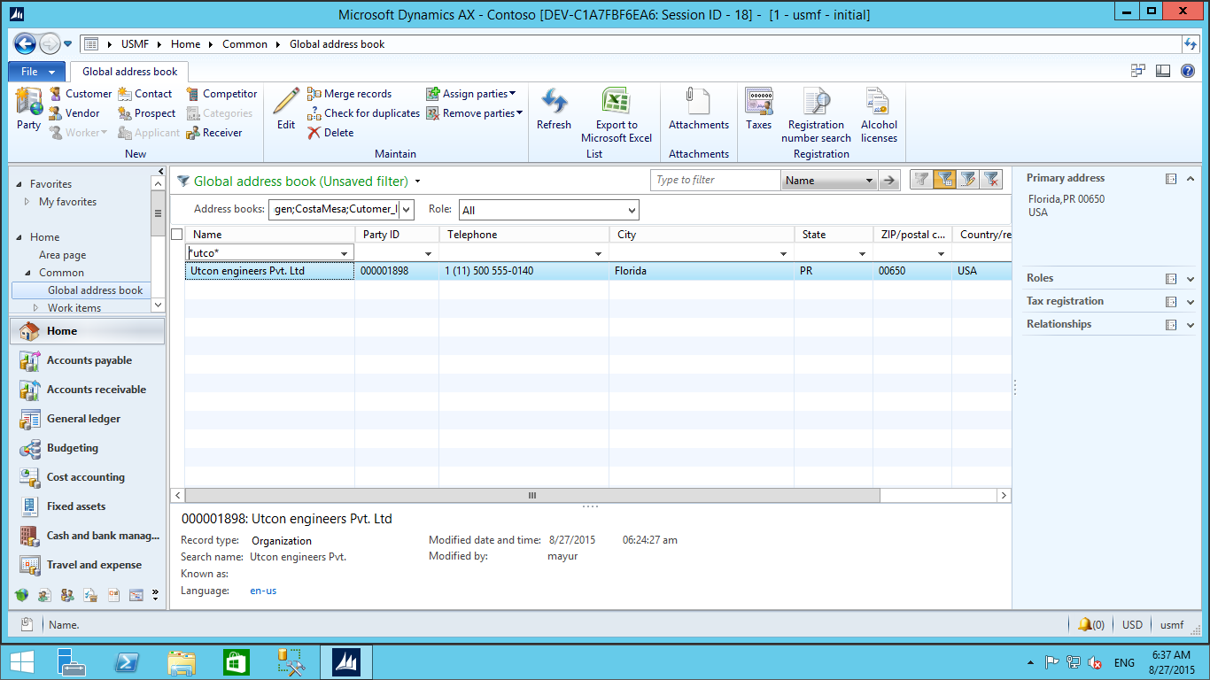Click the remove filter icon with red X

point(991,180)
